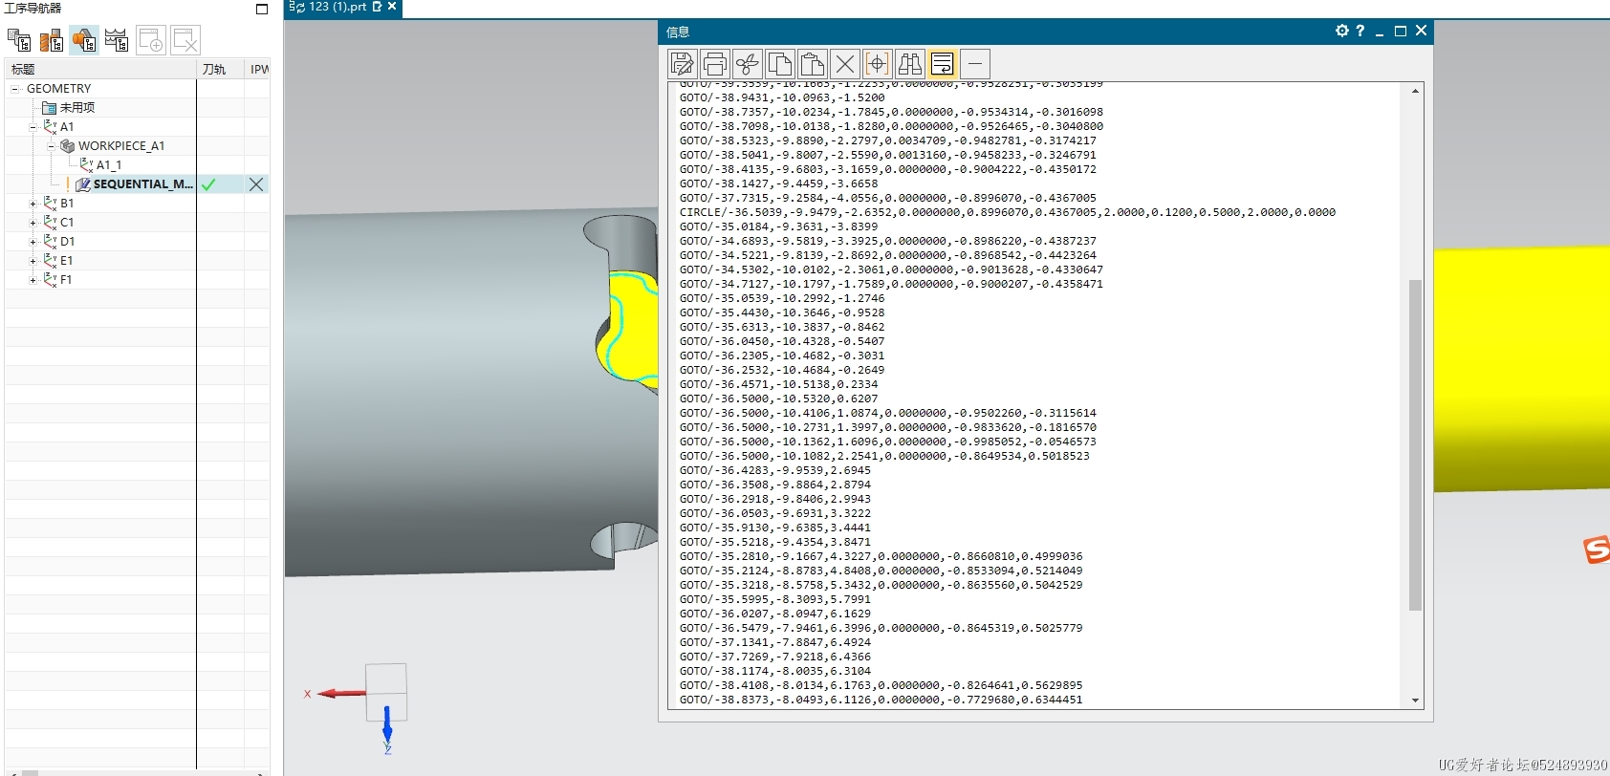Maximize the 工序导航器 panel
The width and height of the screenshot is (1610, 776).
pyautogui.click(x=262, y=9)
